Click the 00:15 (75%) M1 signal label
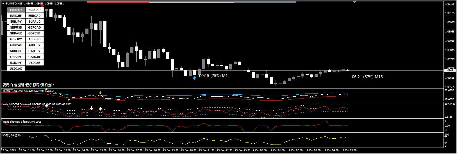The image size is (457, 154). [x=213, y=76]
